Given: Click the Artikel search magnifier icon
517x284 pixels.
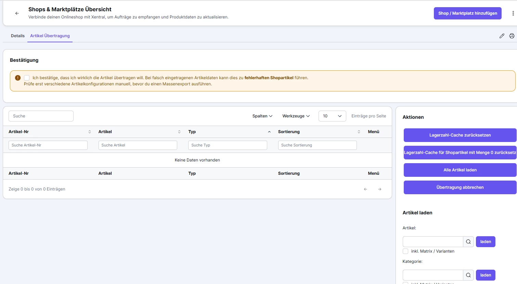Looking at the screenshot, I should pyautogui.click(x=468, y=242).
